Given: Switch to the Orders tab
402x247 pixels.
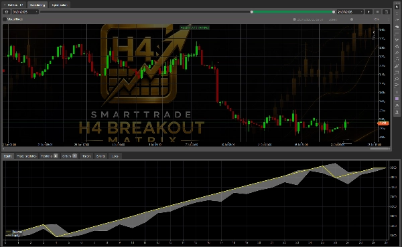Looking at the screenshot, I should (69, 156).
